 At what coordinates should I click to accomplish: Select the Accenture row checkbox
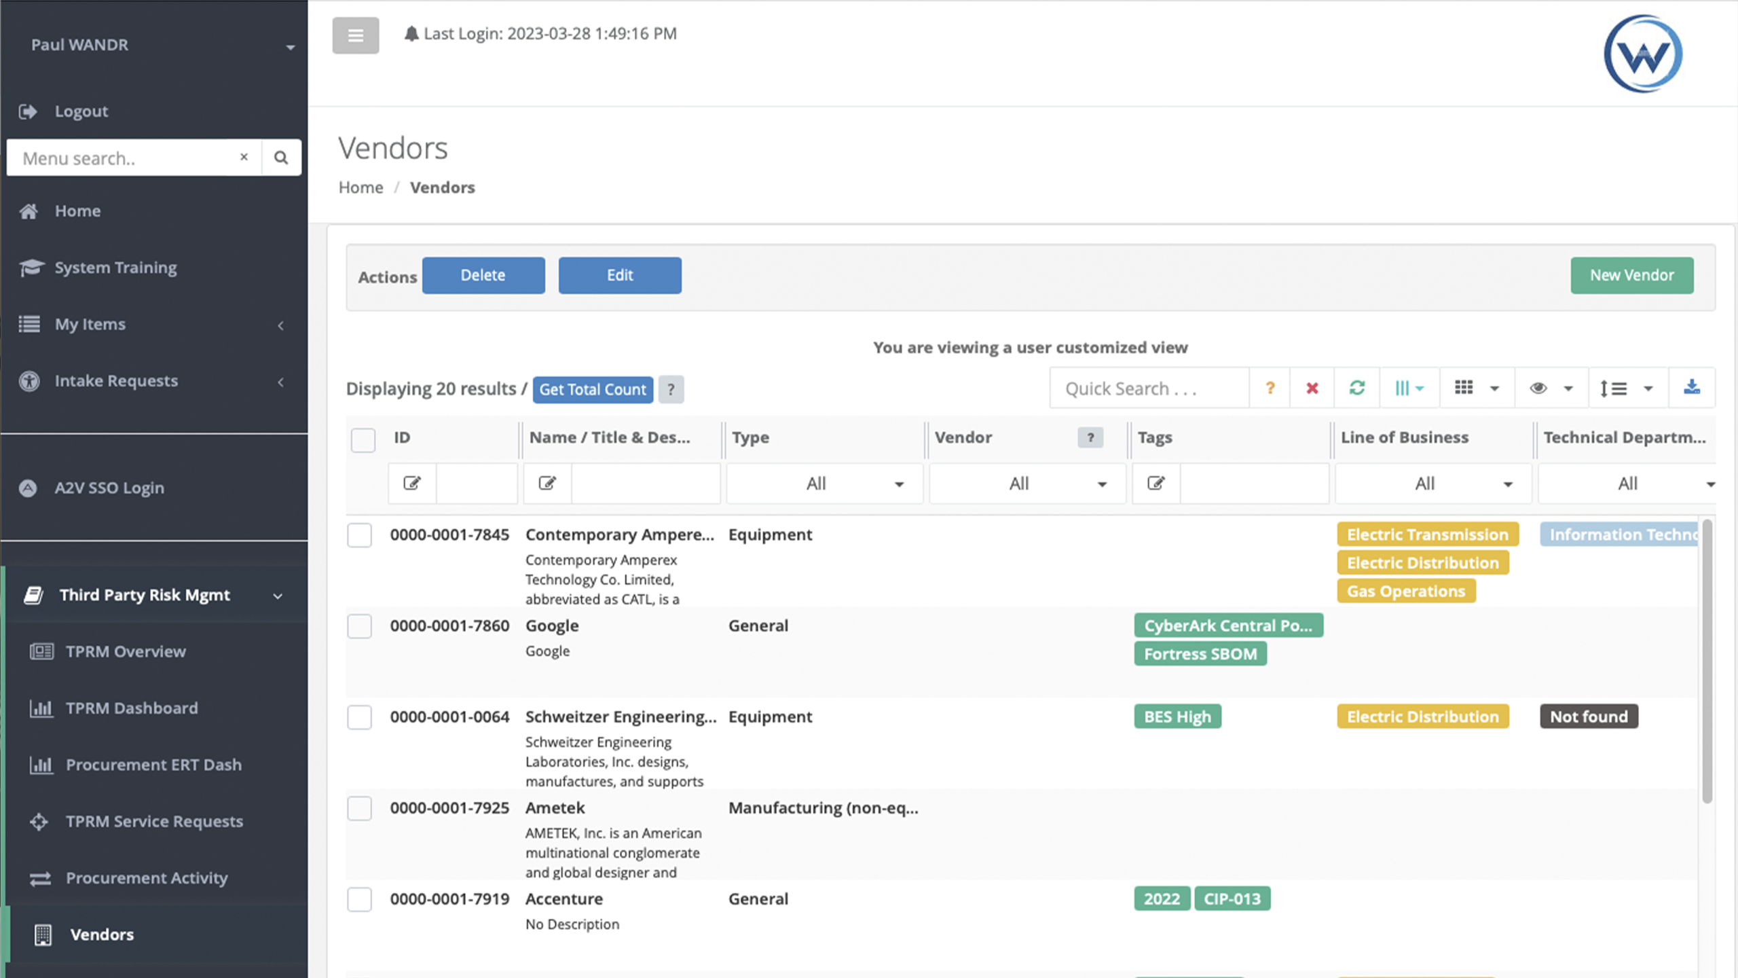[359, 899]
